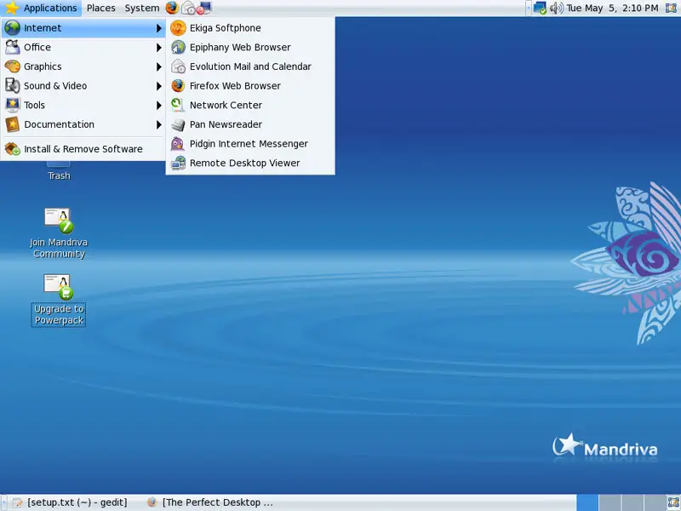Click the Evolution mail launcher in top panel
Viewport: 681px width, 511px height.
coord(188,8)
